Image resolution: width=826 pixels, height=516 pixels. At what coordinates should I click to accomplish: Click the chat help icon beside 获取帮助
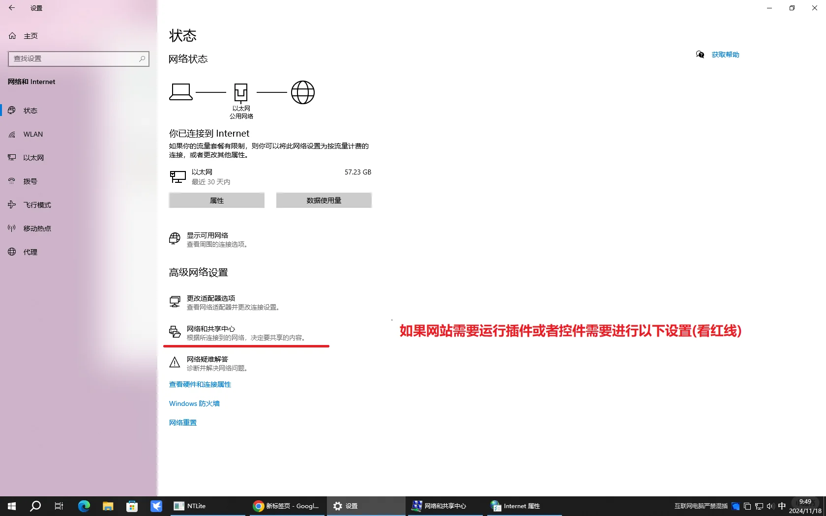click(x=700, y=55)
